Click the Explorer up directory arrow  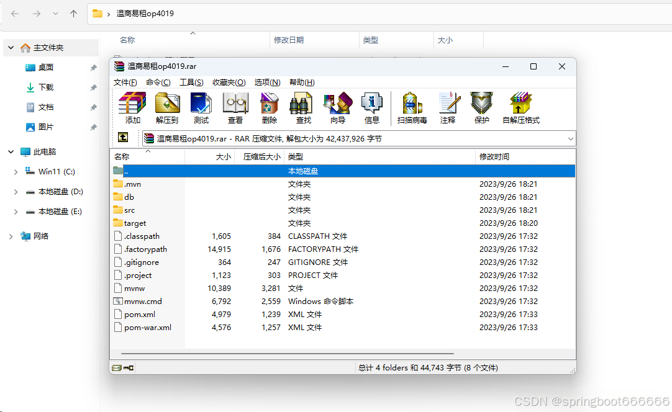click(x=74, y=14)
